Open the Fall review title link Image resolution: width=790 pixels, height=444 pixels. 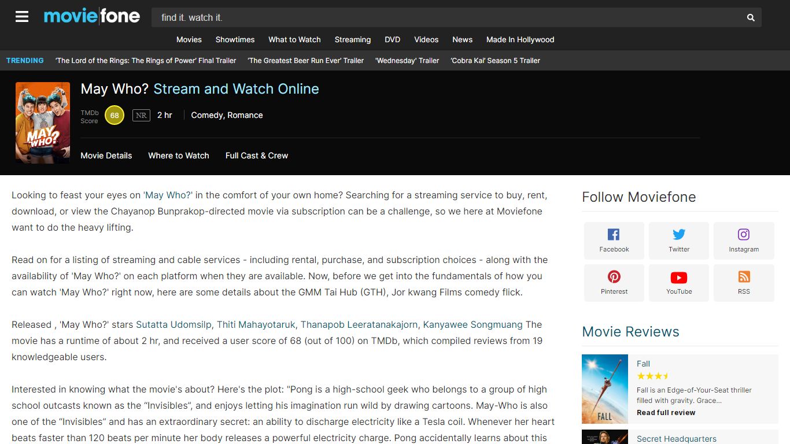[643, 364]
